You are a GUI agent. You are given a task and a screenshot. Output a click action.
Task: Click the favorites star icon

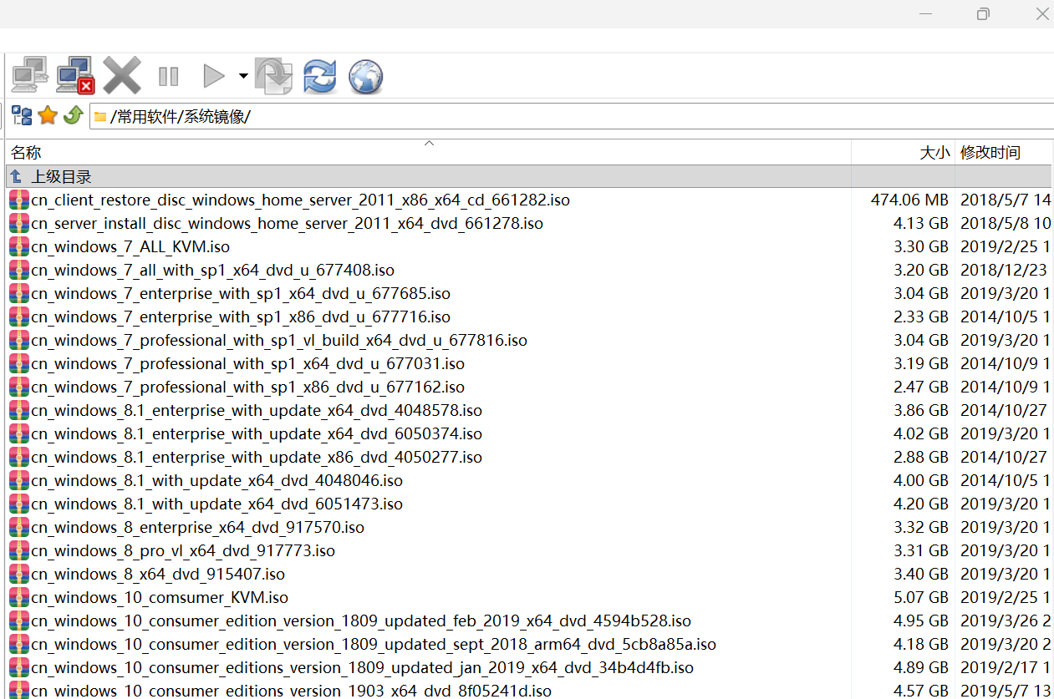tap(48, 115)
